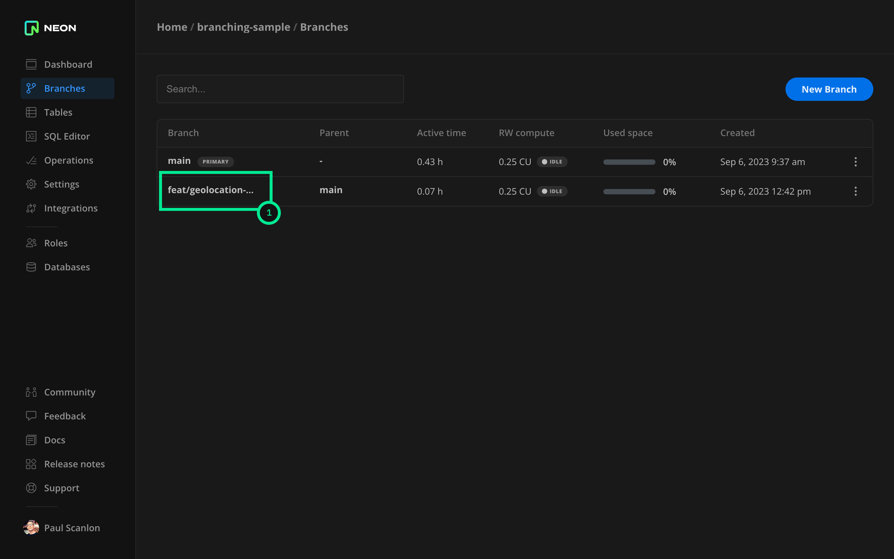Image resolution: width=894 pixels, height=559 pixels.
Task: Click the Neon logo icon
Action: [x=31, y=28]
